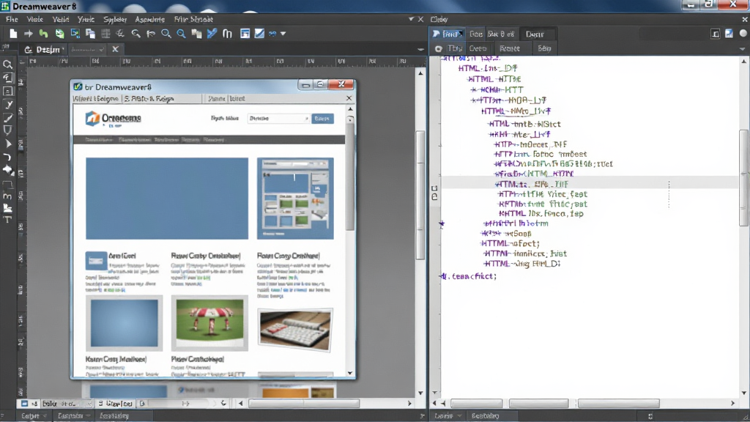Screen dimensions: 750x422
Task: Open the second menu in the menu bar
Action: click(34, 19)
